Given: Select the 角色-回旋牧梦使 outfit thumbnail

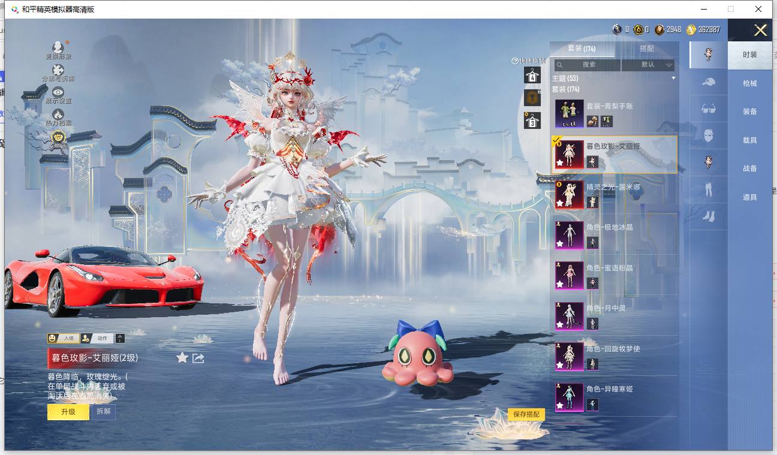Looking at the screenshot, I should 570,357.
